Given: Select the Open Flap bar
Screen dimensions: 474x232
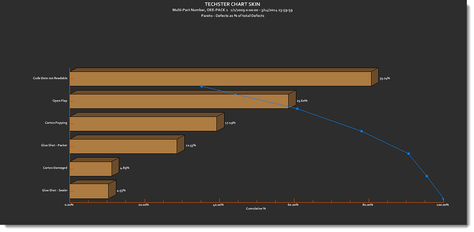Looking at the screenshot, I should (x=179, y=101).
